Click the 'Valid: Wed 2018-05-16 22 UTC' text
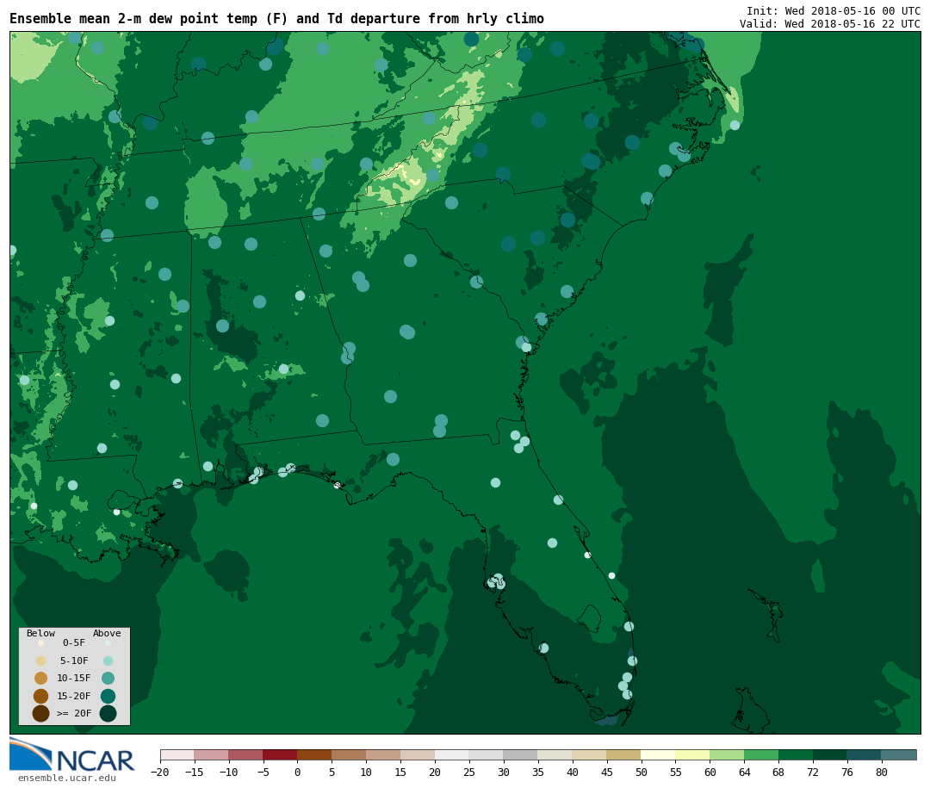930x788 pixels. (x=829, y=23)
